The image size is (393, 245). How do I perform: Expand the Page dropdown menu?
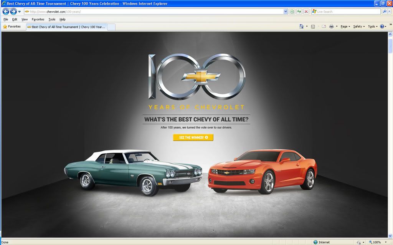click(x=345, y=26)
